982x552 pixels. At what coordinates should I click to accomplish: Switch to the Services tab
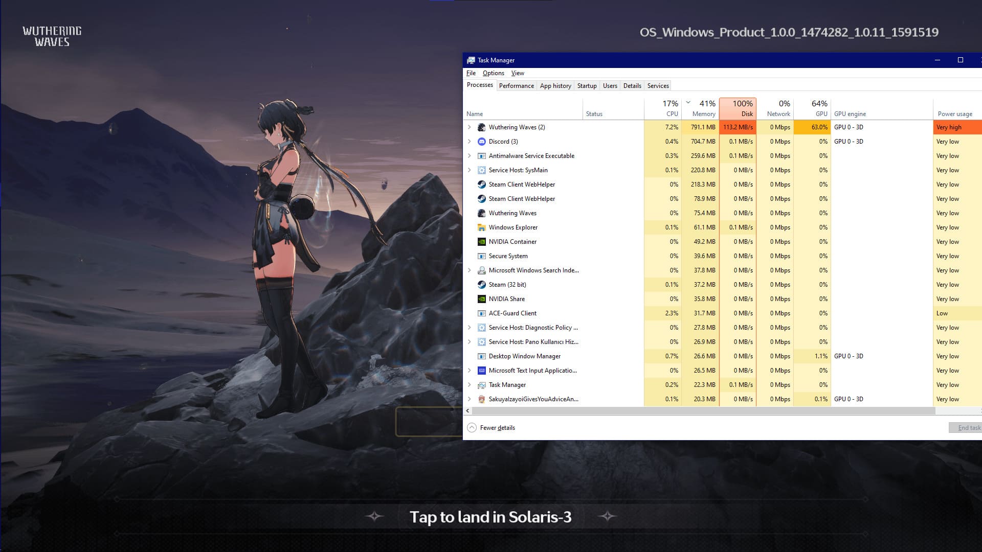click(658, 86)
